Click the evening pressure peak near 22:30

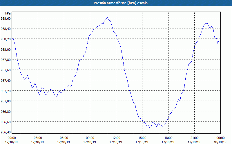pyautogui.click(x=207, y=23)
